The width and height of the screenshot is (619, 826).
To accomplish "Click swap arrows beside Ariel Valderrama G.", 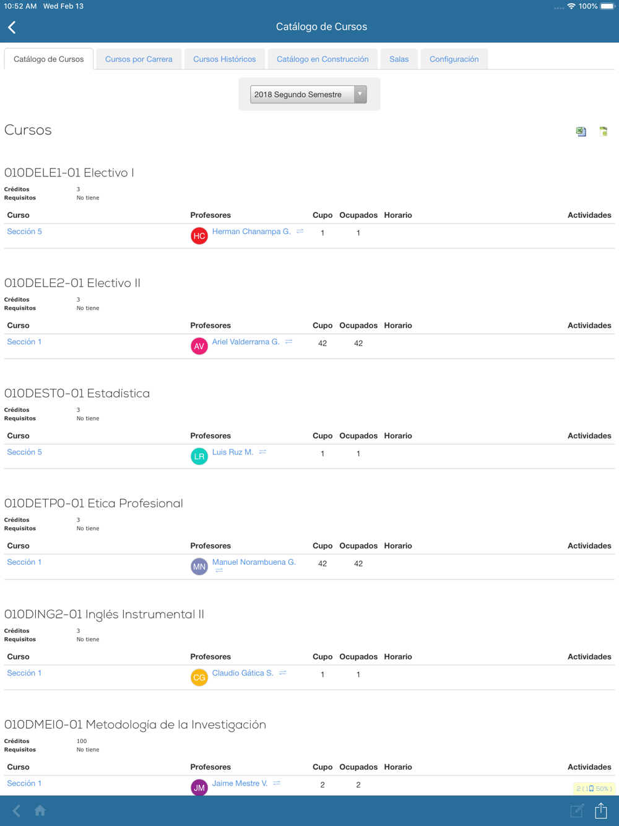I will tap(289, 342).
